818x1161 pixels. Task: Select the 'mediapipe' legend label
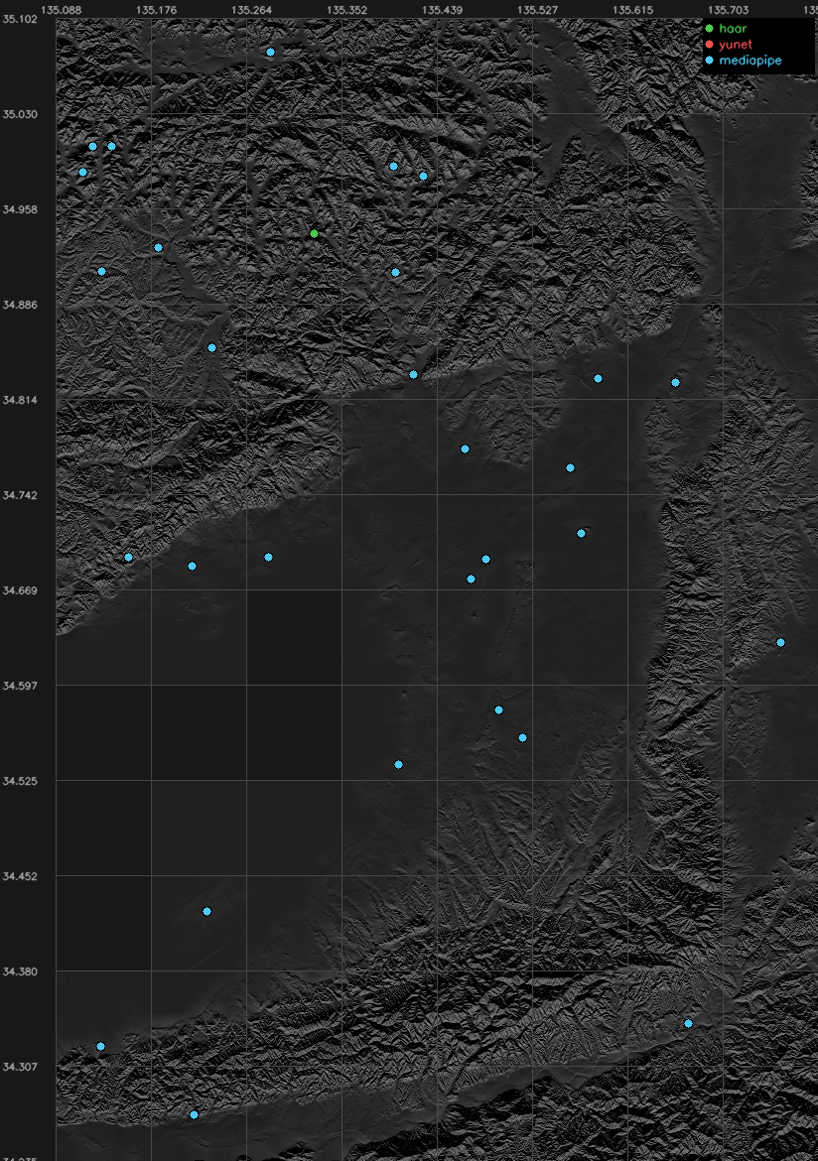750,61
